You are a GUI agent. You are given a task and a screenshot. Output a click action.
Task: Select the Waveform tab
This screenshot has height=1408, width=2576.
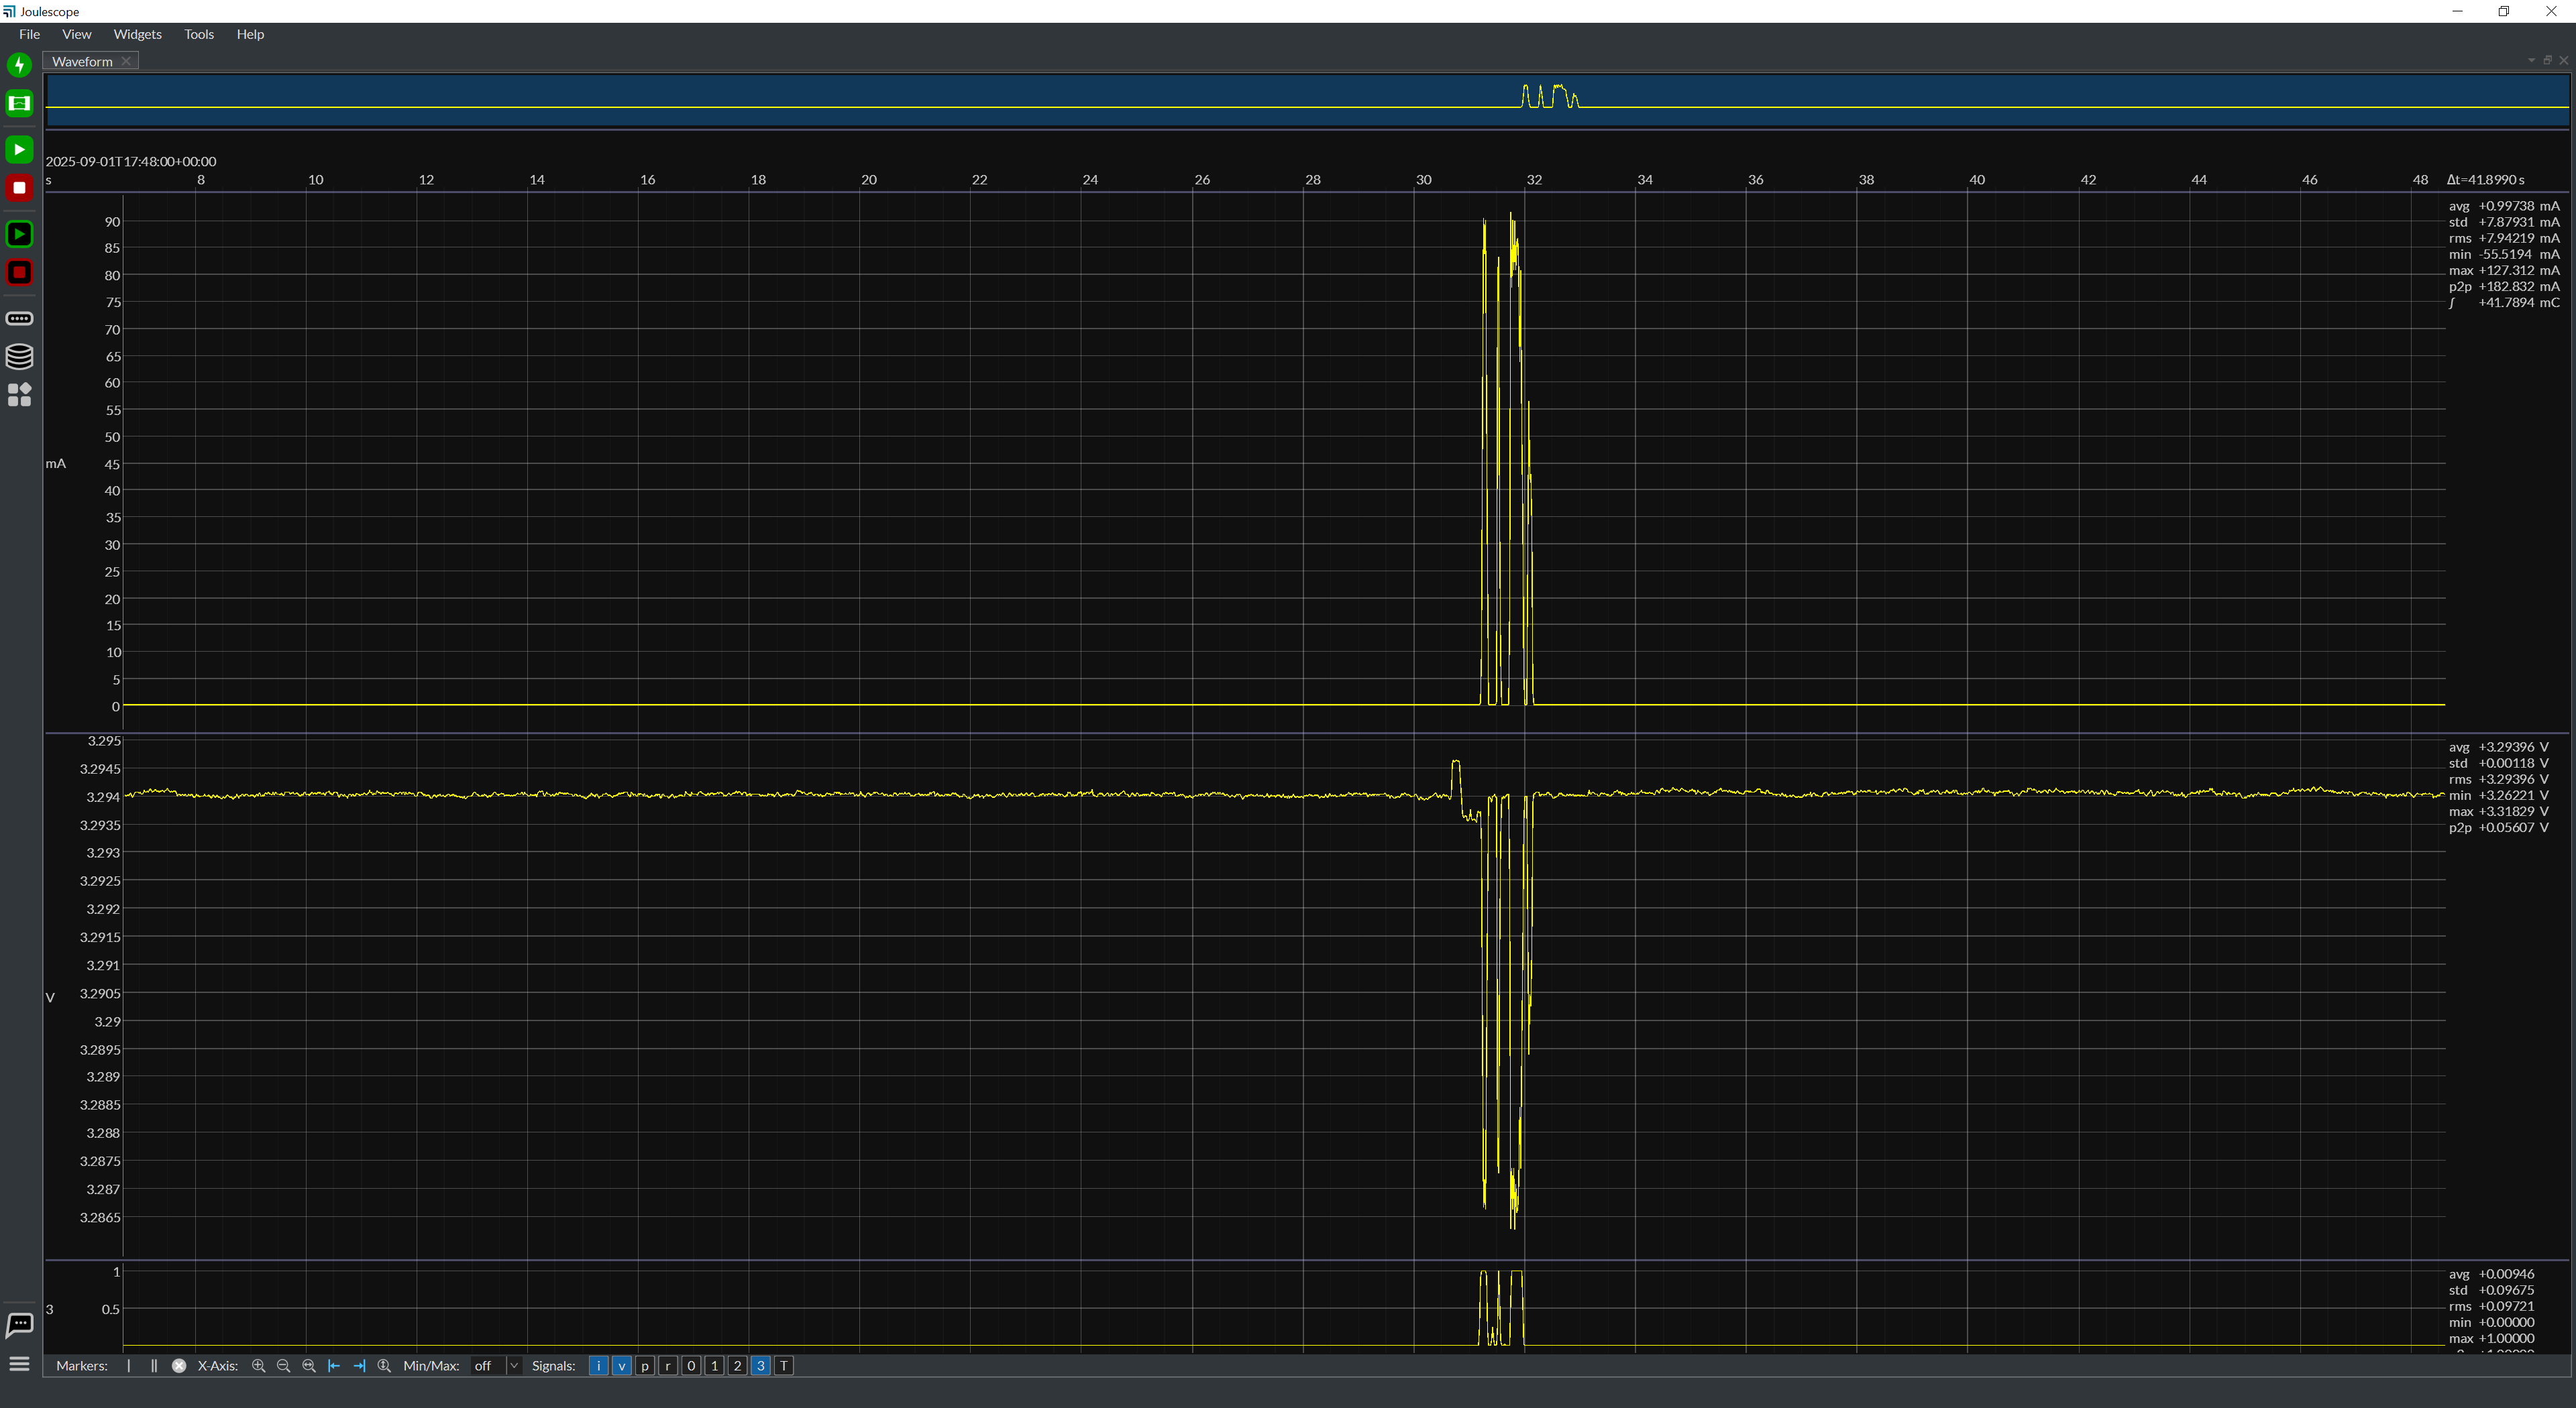click(82, 62)
